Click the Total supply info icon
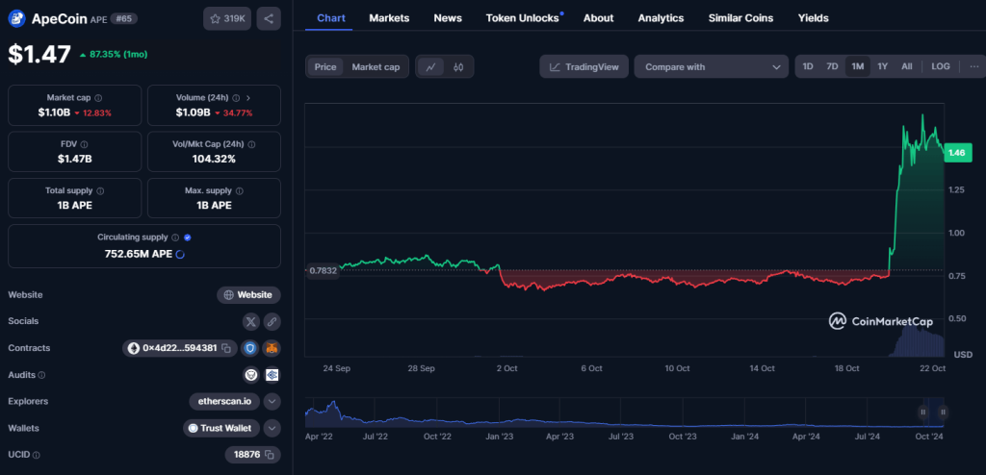 click(x=100, y=191)
